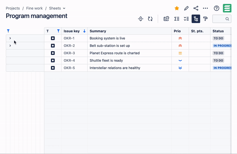Open issue key OKR-3
The width and height of the screenshot is (237, 154).
pyautogui.click(x=69, y=53)
